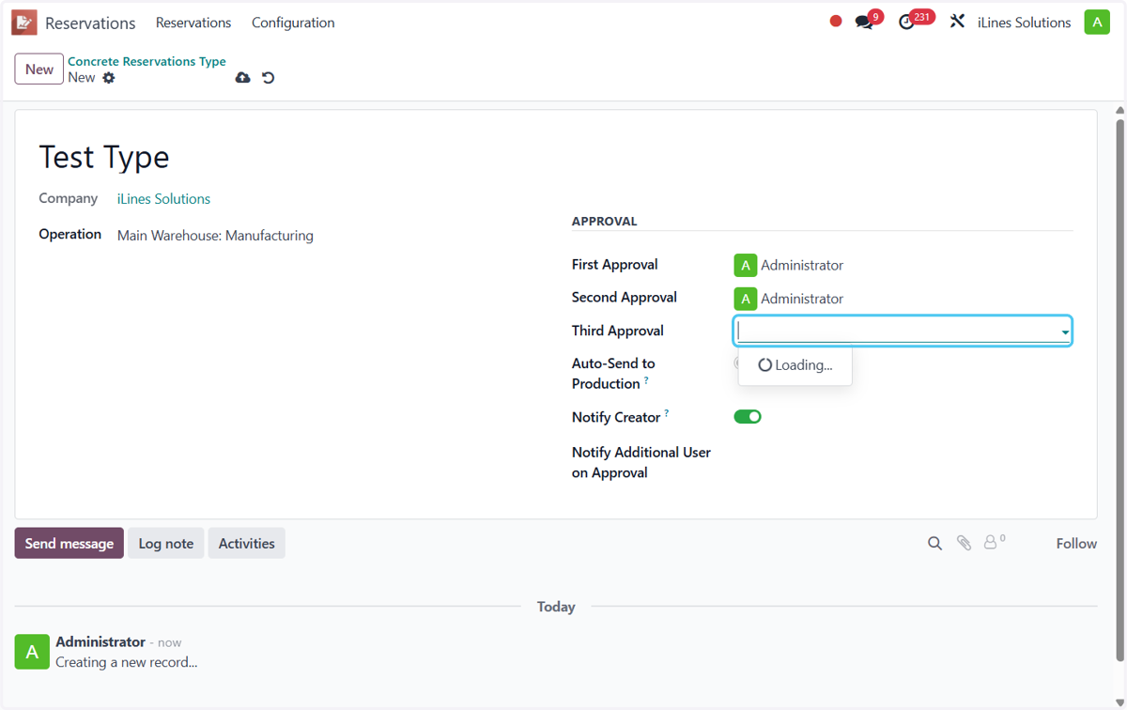The image size is (1127, 710).
Task: Create a new record with New button
Action: click(x=39, y=69)
